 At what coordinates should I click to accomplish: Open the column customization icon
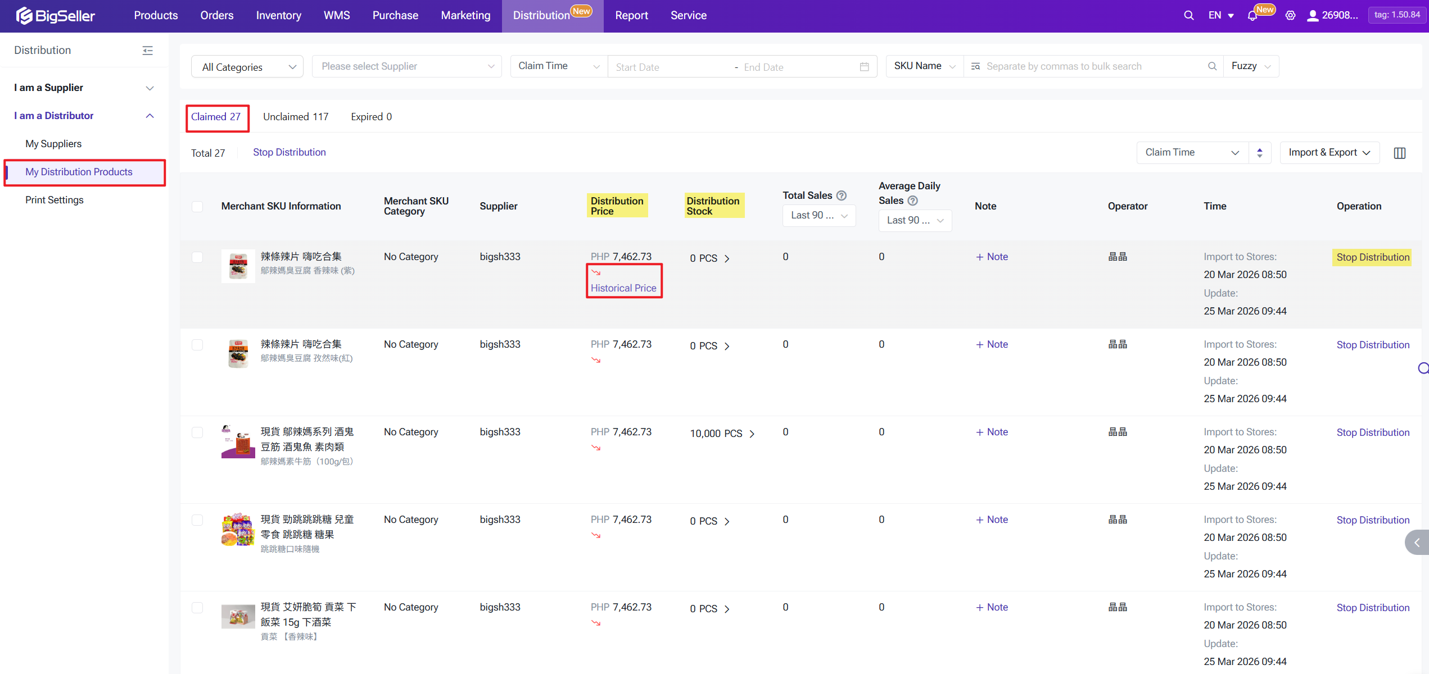[1400, 153]
